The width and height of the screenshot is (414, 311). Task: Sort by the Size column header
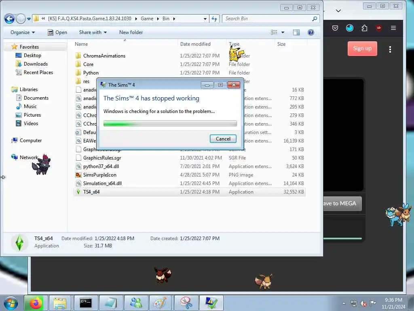point(281,44)
